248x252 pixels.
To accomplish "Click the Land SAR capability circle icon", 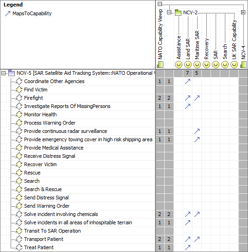I will pos(188,65).
